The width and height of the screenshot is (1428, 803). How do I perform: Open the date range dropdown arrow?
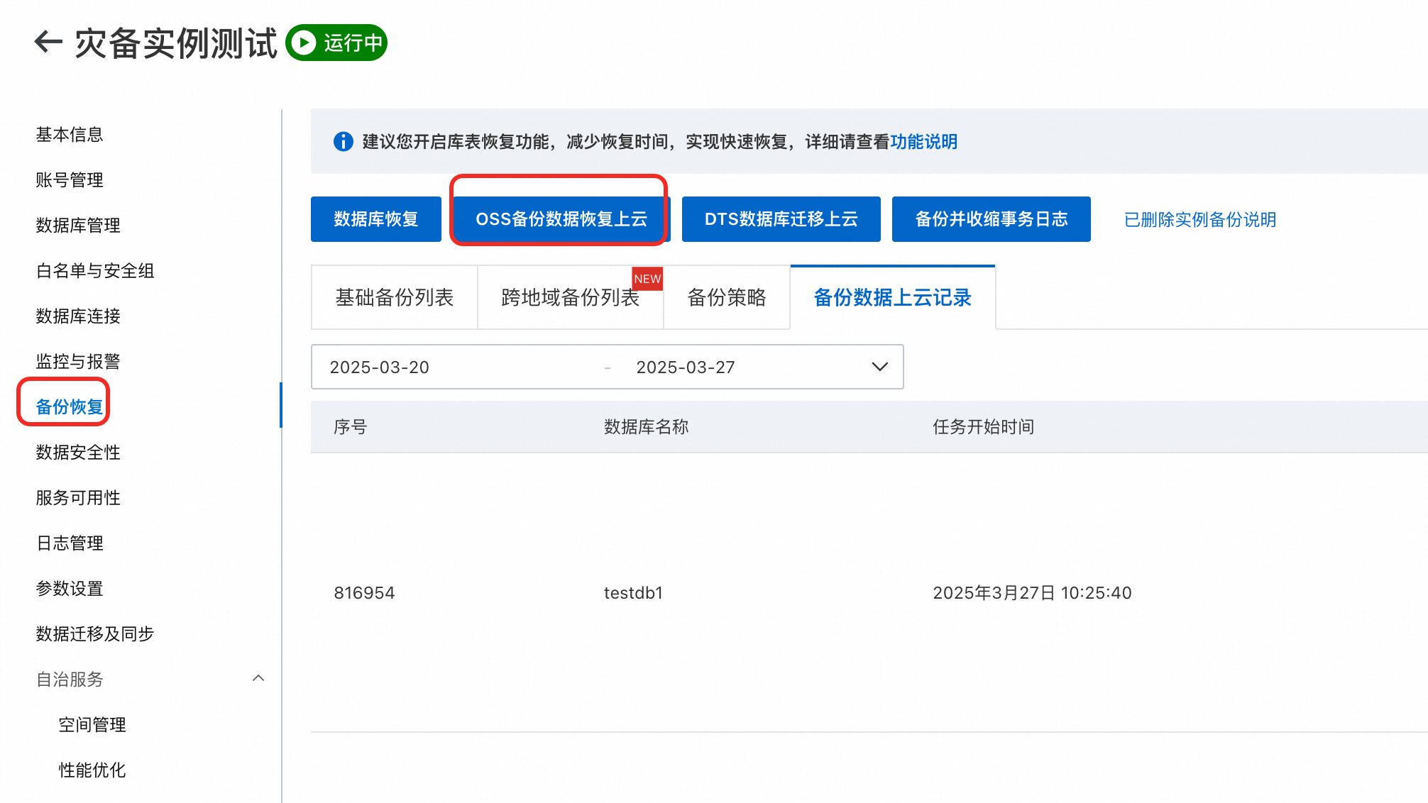pos(879,367)
